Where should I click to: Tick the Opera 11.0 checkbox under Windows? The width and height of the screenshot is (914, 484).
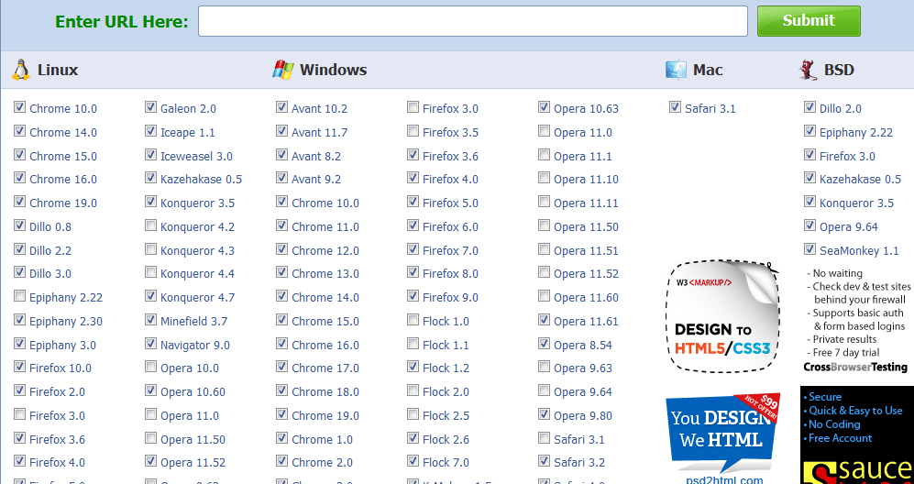coord(545,131)
